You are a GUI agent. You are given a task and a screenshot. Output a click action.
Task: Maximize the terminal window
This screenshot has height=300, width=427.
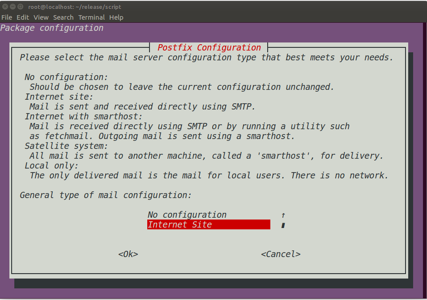click(21, 6)
